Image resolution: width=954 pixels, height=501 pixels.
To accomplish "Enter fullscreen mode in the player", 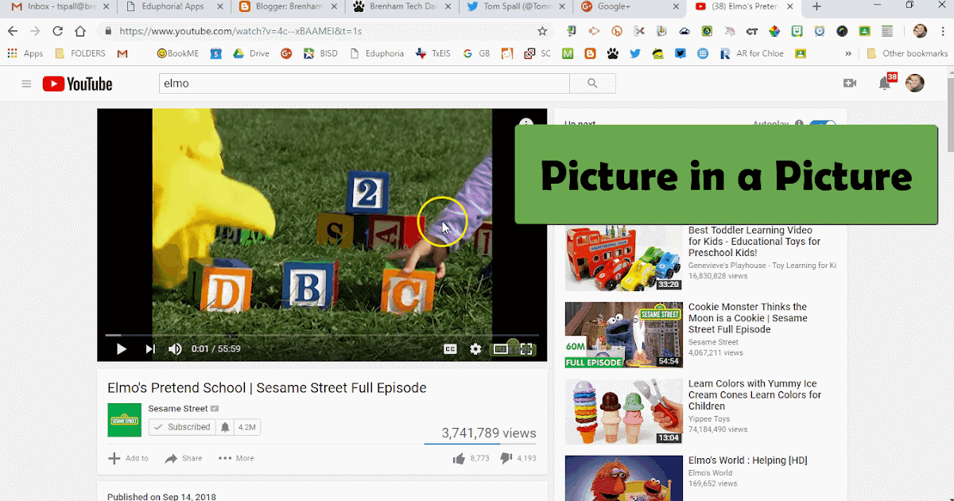I will [x=526, y=349].
